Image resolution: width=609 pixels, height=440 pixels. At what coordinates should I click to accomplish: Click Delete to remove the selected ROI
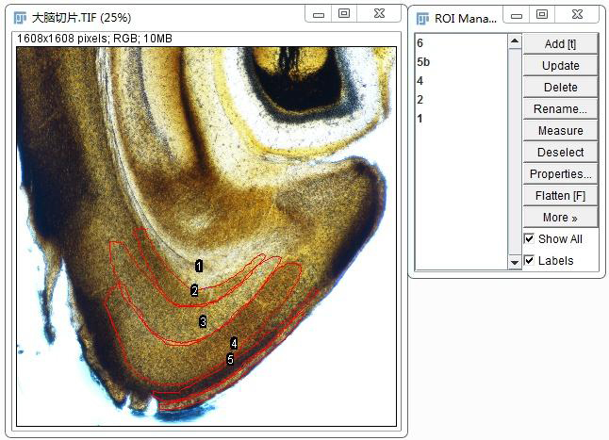coord(560,87)
